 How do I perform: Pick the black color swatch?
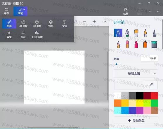[x=140, y=96]
